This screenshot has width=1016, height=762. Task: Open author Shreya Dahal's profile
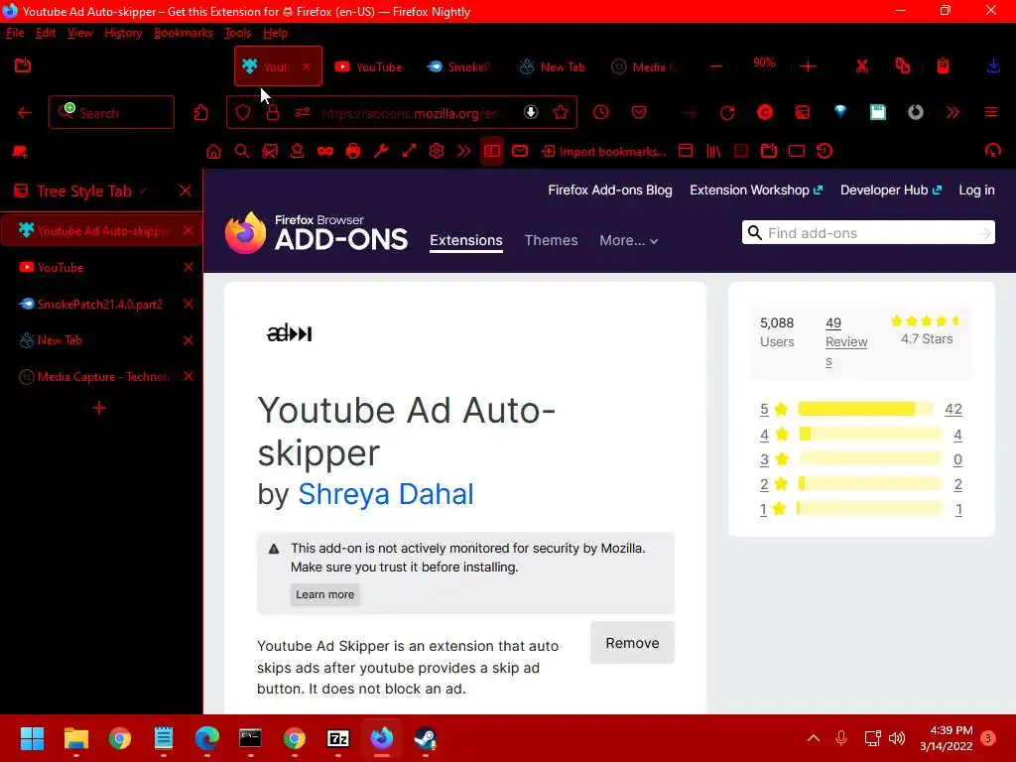coord(386,494)
